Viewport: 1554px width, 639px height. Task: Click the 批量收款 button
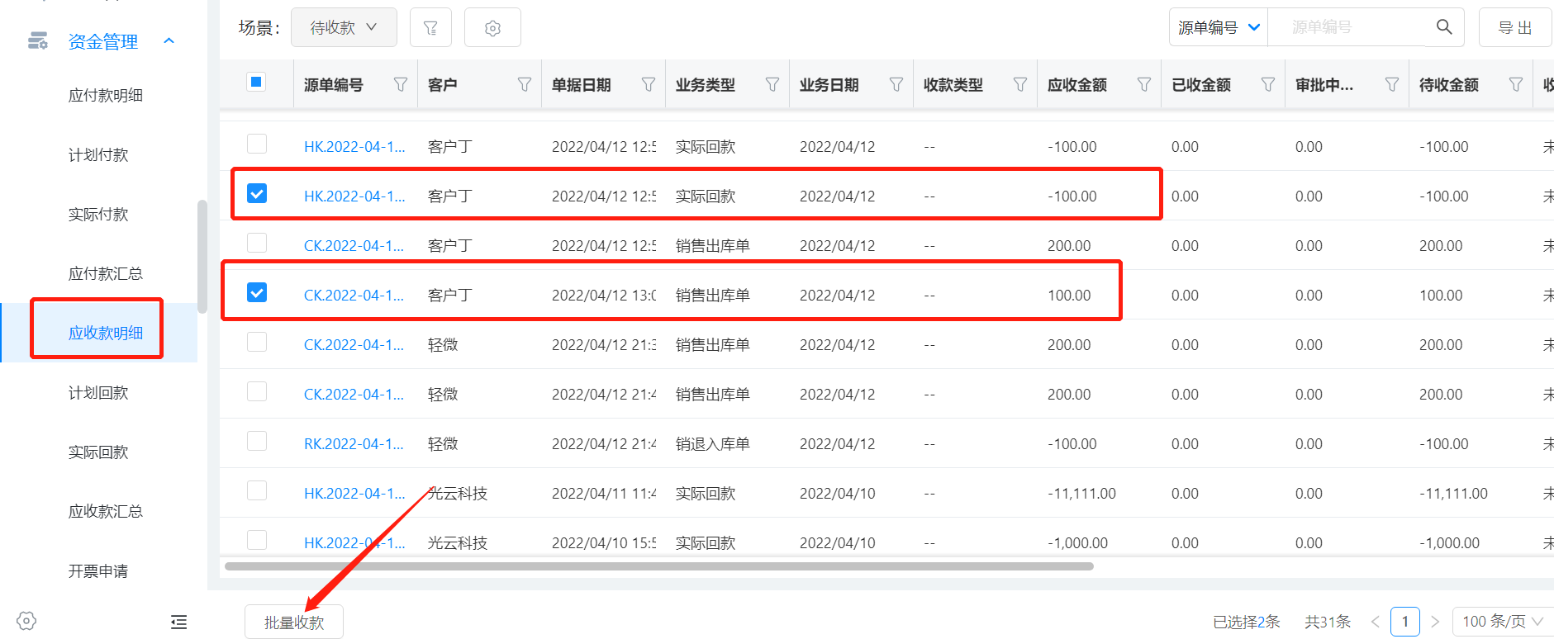(x=294, y=622)
